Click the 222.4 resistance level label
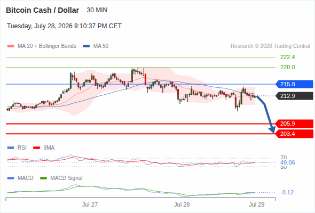Image resolution: width=315 pixels, height=213 pixels. coord(288,58)
